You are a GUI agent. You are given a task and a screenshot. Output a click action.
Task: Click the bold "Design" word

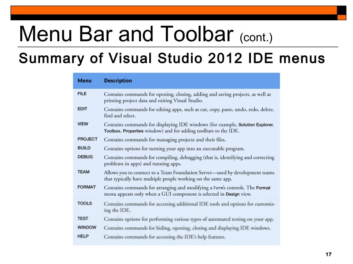(x=233, y=194)
